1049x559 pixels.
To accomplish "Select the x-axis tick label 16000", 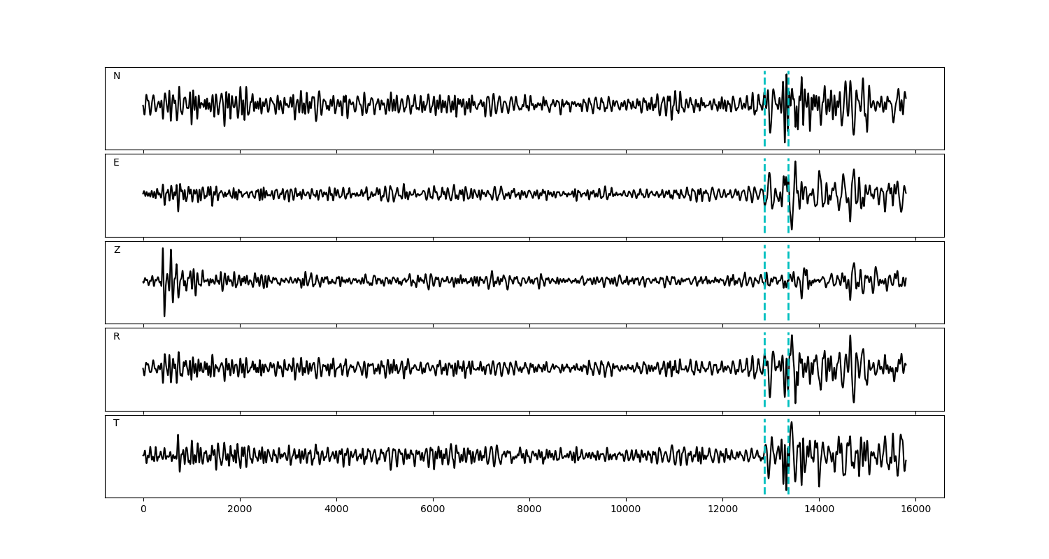I will coord(915,510).
